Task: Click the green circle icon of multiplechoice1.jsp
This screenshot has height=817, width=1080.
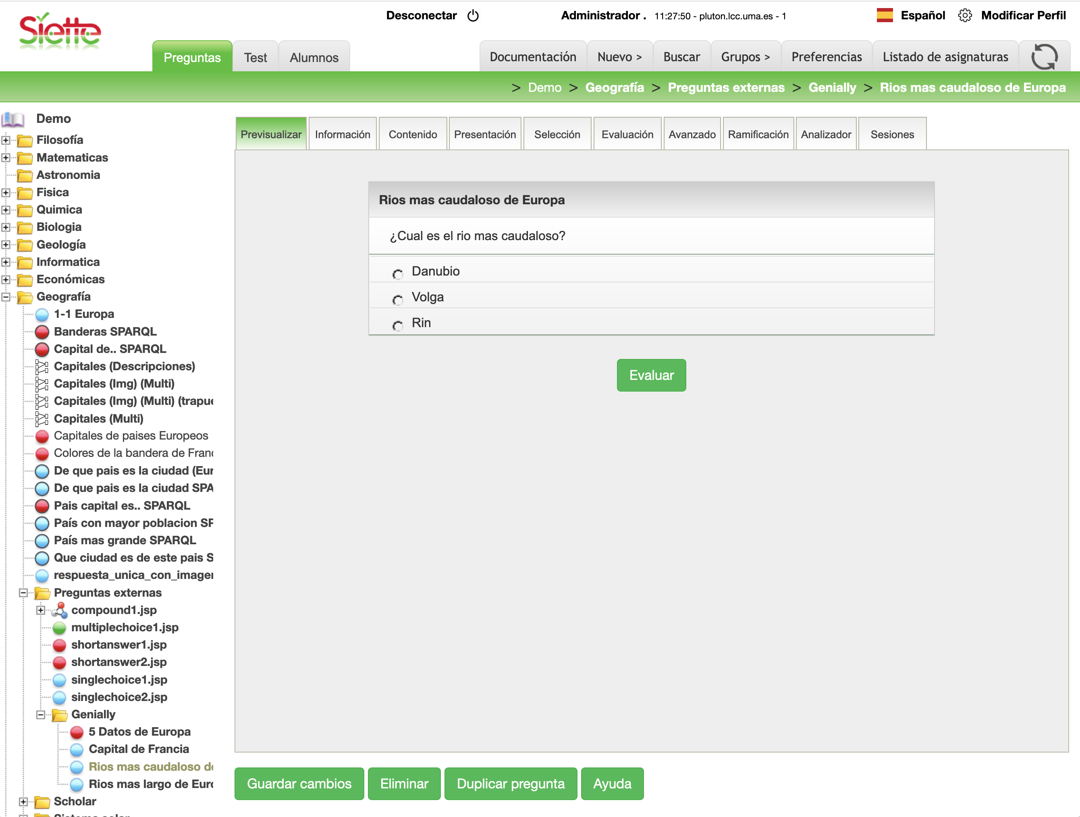Action: click(60, 628)
